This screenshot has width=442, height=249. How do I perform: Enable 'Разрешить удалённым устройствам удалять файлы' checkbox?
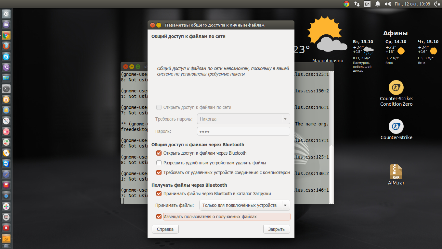(159, 163)
